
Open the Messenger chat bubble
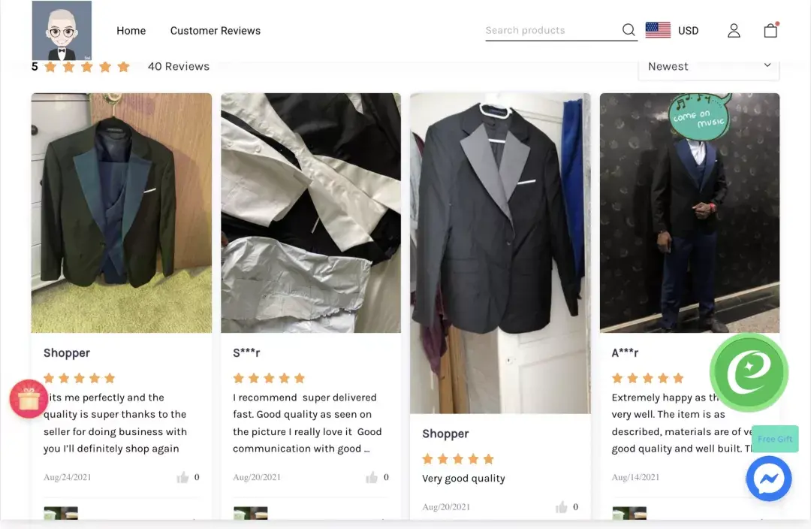pyautogui.click(x=769, y=479)
